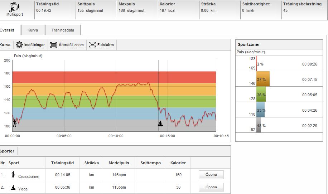328x194 pixels.
Task: Click the Träningstid column header
Action: 62,163
